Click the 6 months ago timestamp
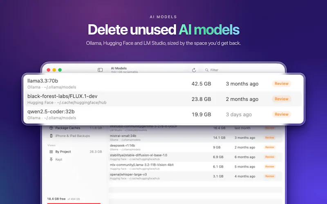Viewport: 327px width, 204px height. (x=245, y=157)
